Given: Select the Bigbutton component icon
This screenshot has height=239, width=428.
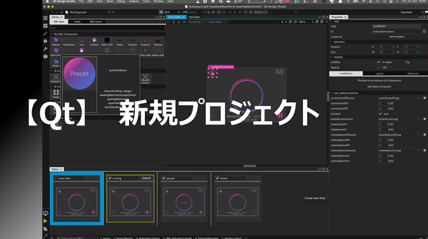Looking at the screenshot, I should [x=56, y=41].
